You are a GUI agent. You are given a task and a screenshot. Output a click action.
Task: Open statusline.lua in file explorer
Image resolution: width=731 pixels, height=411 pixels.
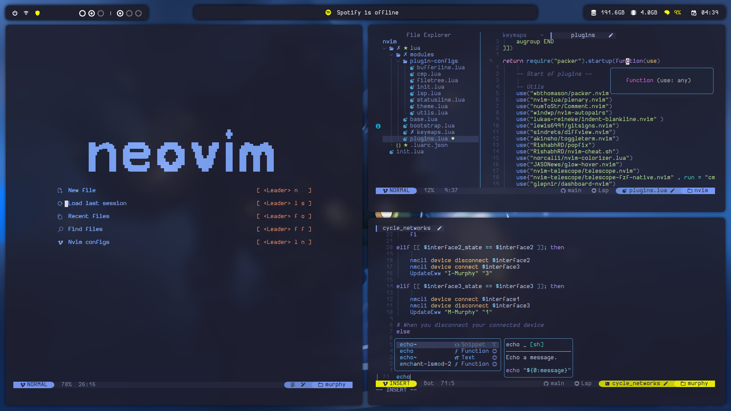(x=441, y=100)
